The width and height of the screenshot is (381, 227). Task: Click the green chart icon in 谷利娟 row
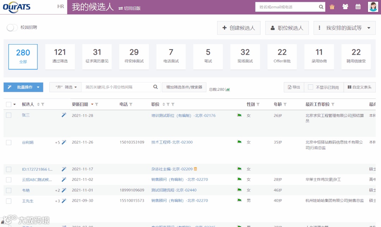click(x=239, y=141)
